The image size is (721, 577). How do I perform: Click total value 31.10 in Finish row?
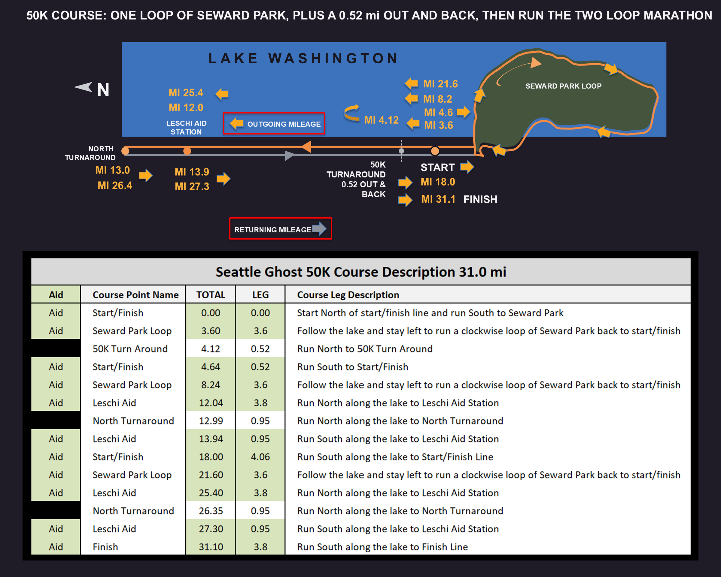tap(211, 547)
